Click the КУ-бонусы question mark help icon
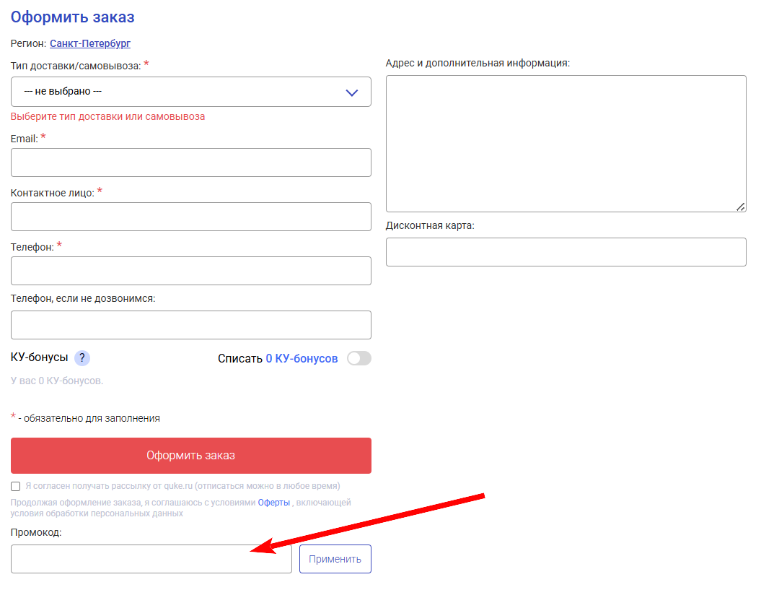Image resolution: width=761 pixels, height=603 pixels. point(82,358)
